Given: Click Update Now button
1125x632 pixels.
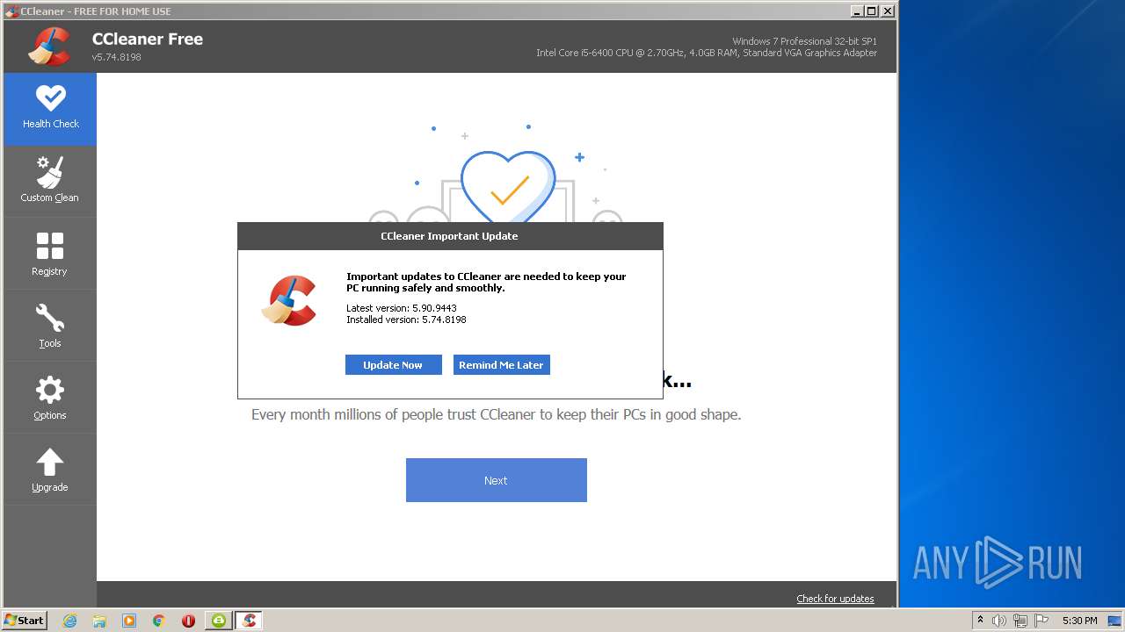Looking at the screenshot, I should point(393,365).
